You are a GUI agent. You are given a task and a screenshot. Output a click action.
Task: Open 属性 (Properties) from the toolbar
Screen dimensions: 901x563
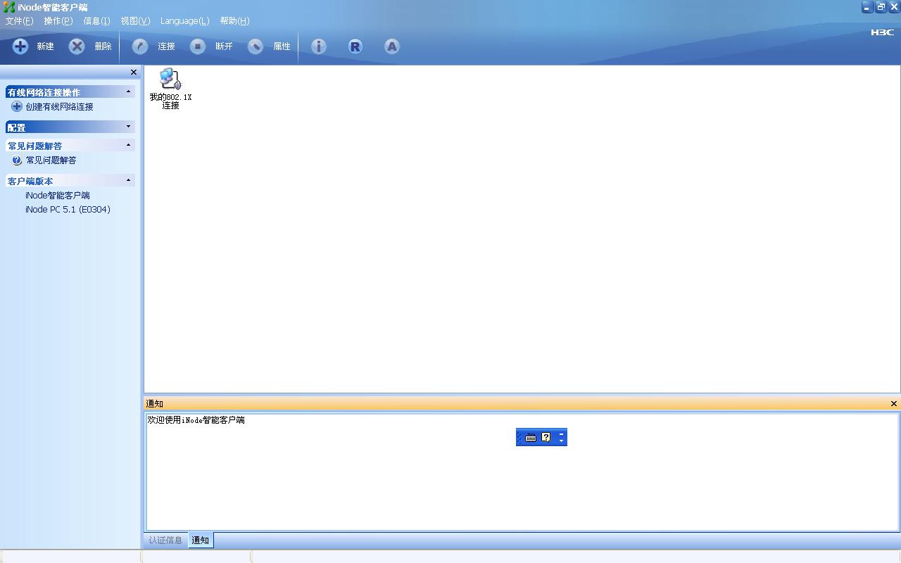269,46
